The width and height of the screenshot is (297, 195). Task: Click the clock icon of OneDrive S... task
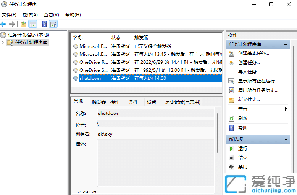point(76,70)
